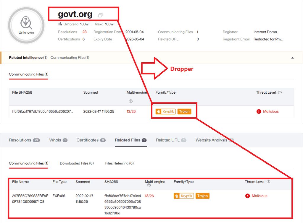This screenshot has width=303, height=223.
Task: Click the Resolutions count 28
Action: (x=85, y=32)
